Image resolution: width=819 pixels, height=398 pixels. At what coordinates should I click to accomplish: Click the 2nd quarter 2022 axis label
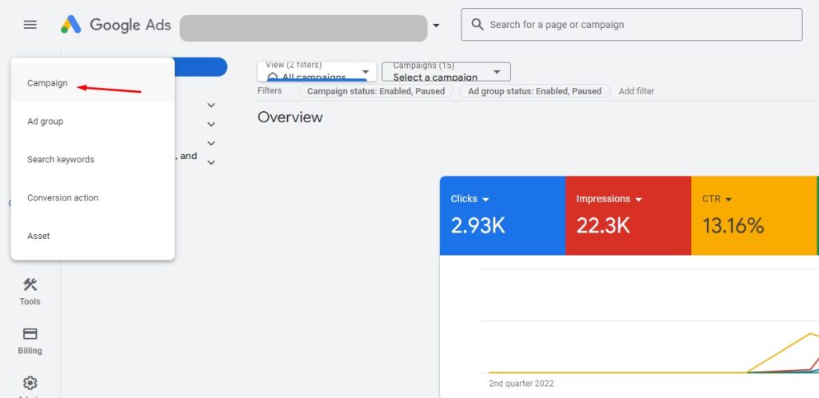coord(521,384)
